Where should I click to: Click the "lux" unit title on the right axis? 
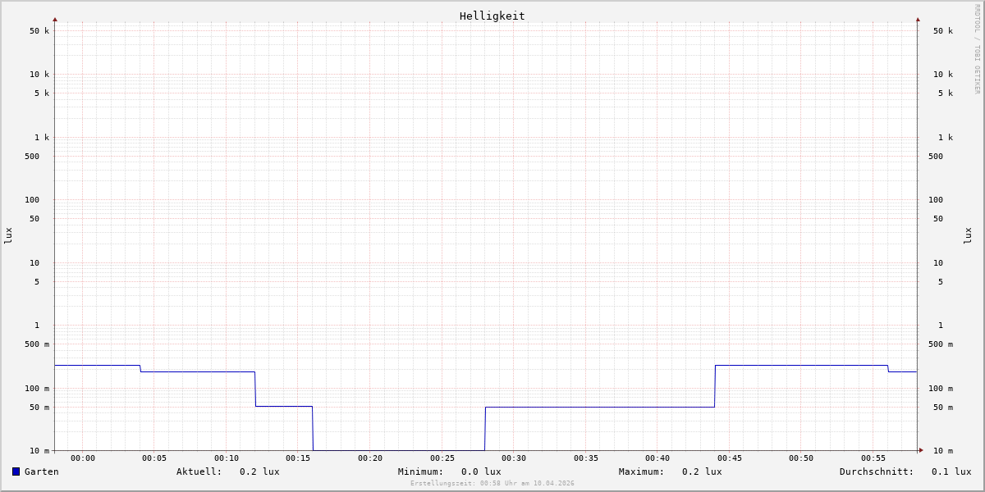tap(968, 236)
